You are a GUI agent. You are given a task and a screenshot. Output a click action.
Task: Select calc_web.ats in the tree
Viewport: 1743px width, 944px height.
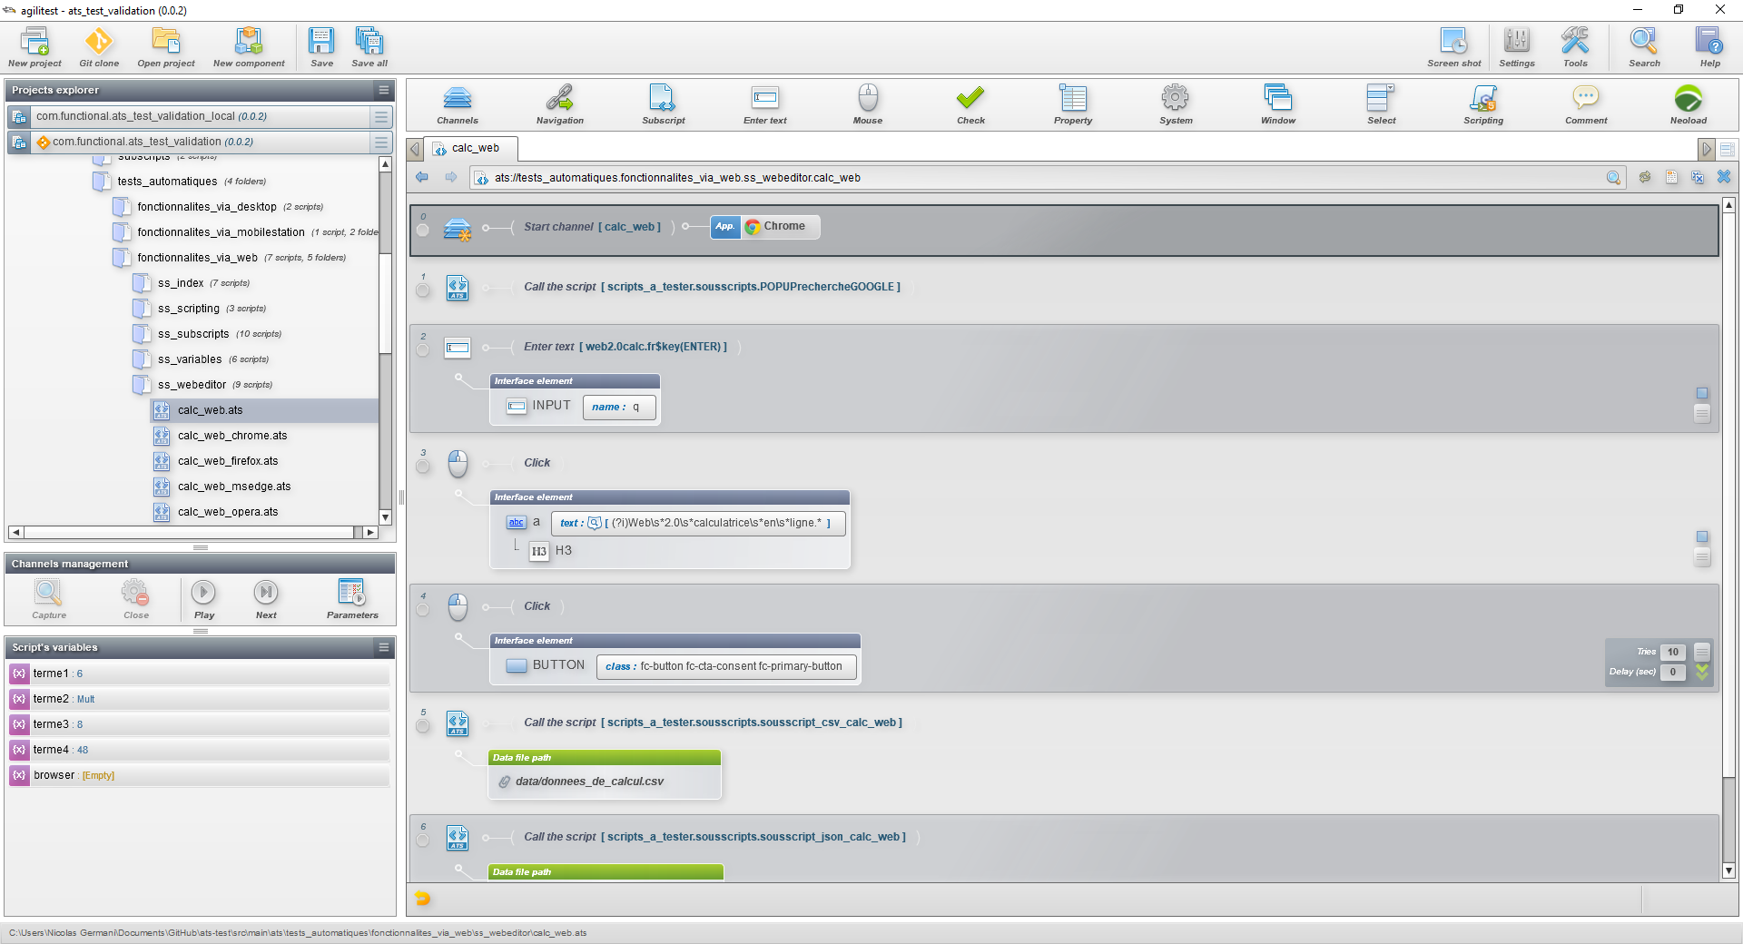click(x=264, y=410)
